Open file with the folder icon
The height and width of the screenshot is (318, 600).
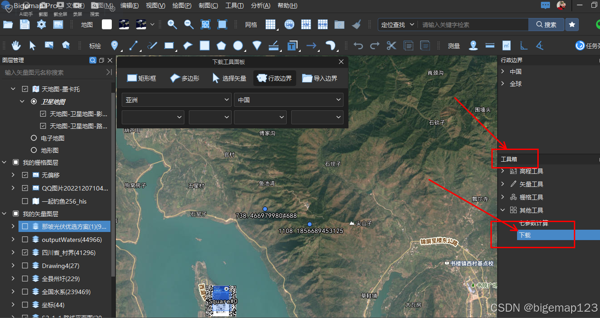(7, 24)
